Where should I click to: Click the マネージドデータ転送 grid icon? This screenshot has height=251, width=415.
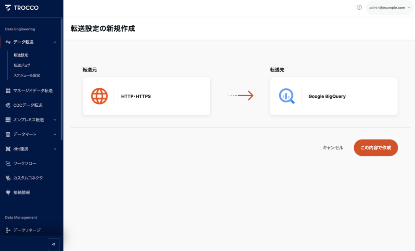[x=8, y=91]
